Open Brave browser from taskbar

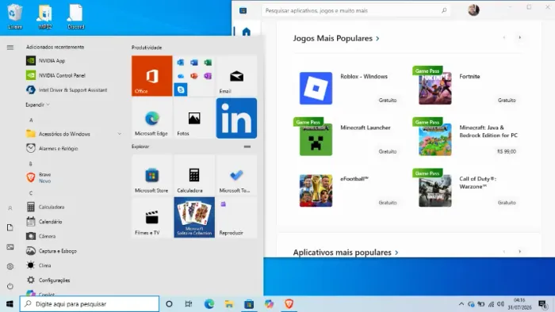pos(289,304)
